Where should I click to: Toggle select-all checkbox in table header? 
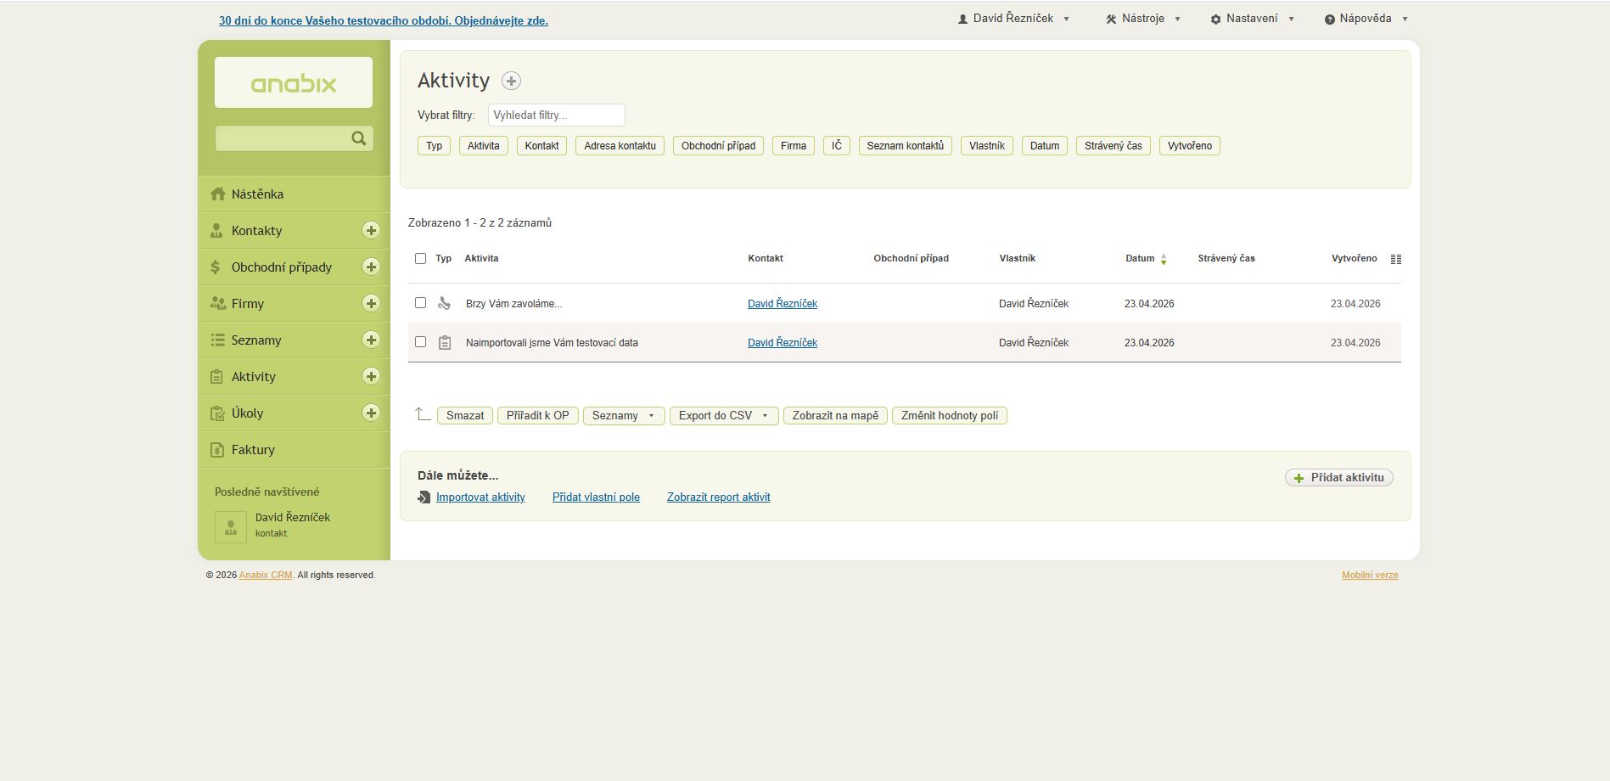point(420,258)
